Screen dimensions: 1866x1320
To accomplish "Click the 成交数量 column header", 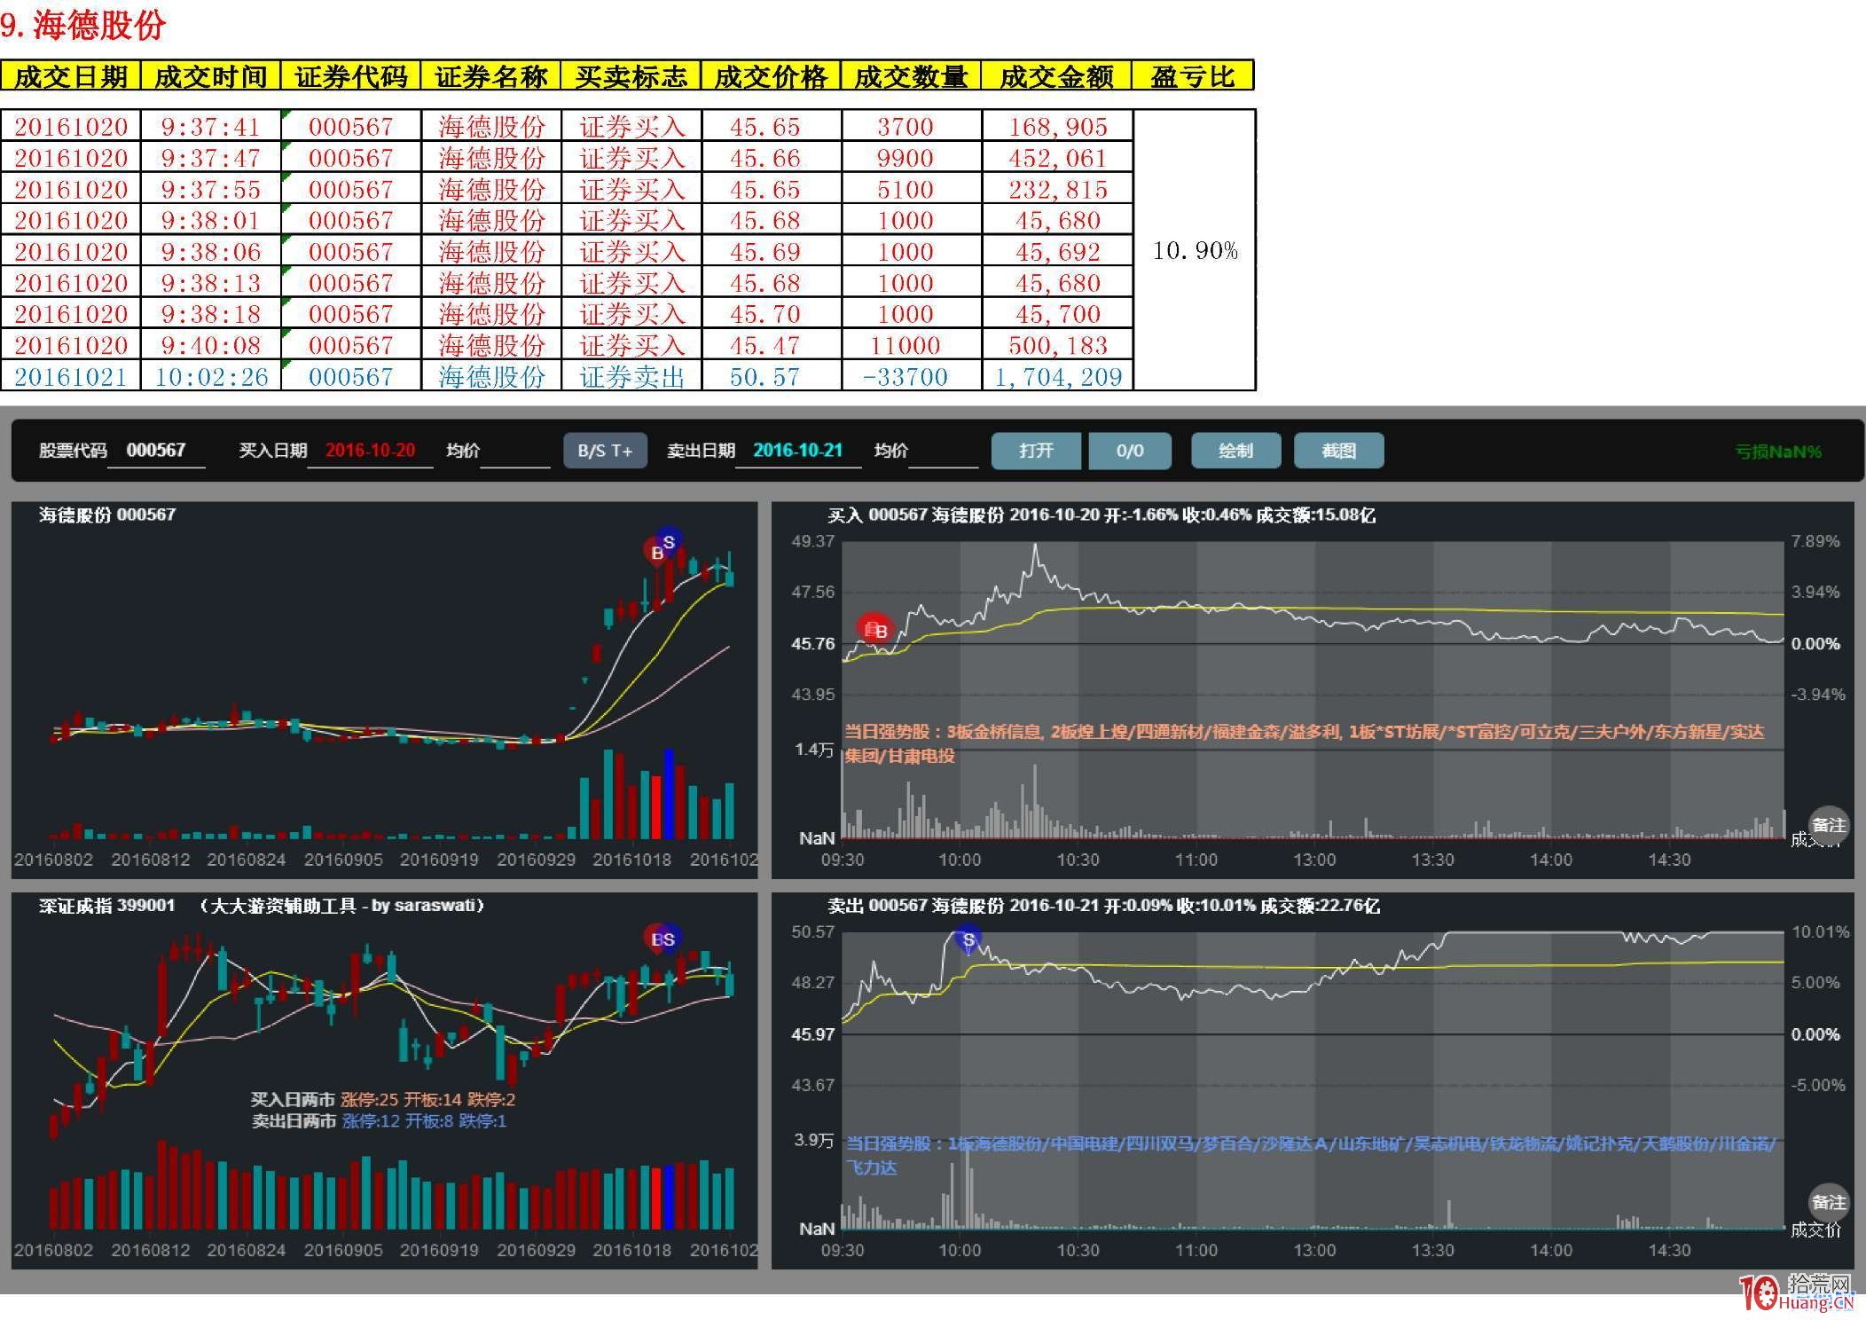I will tap(911, 76).
